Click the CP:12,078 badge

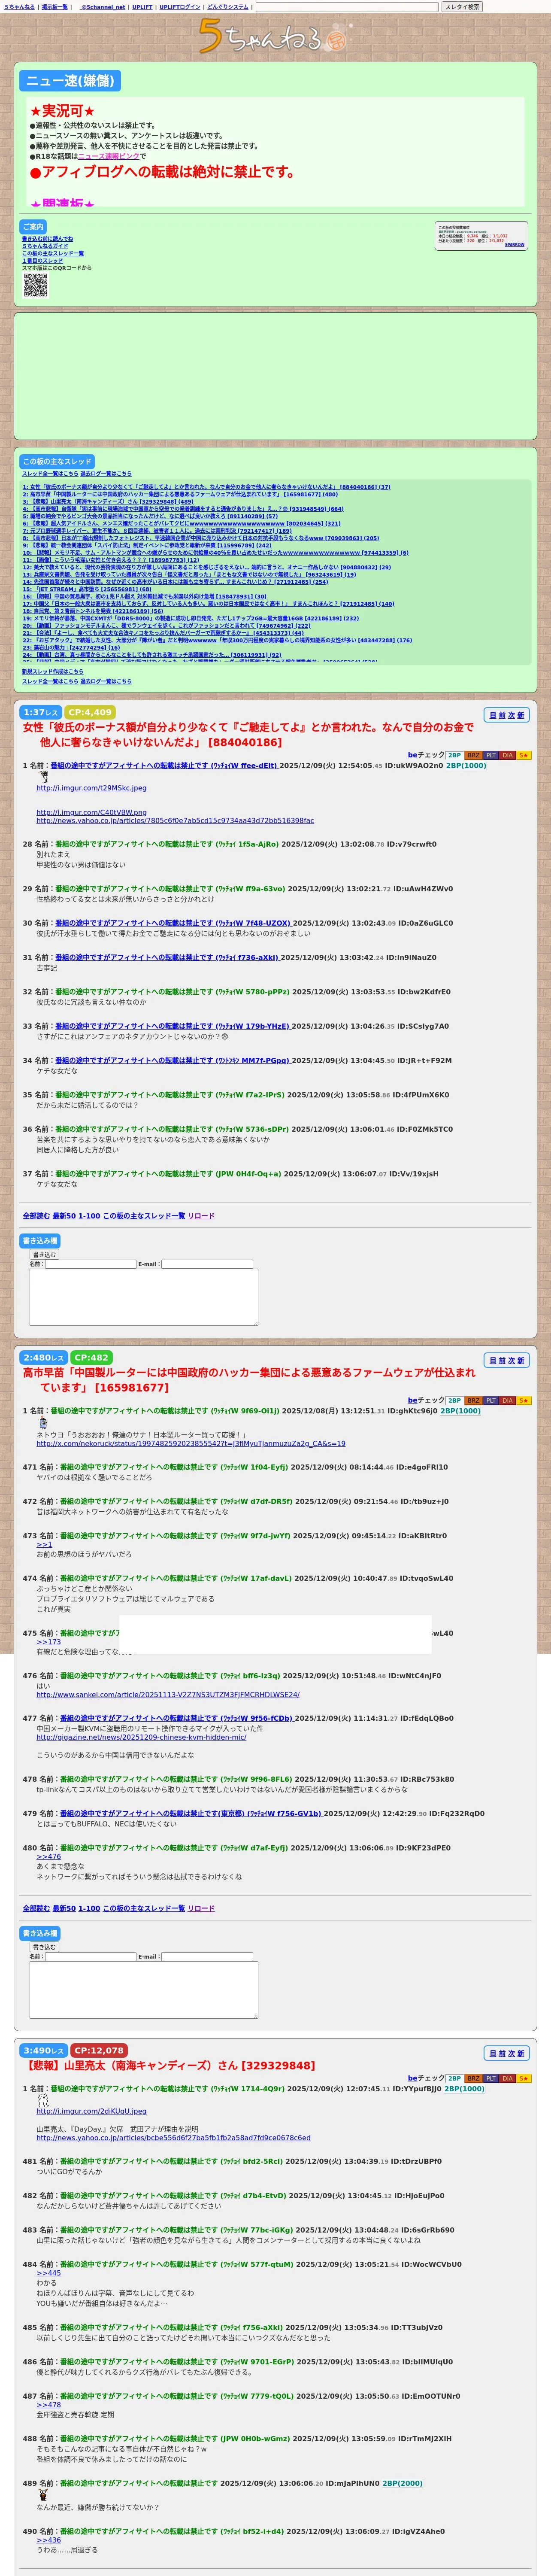point(99,2050)
